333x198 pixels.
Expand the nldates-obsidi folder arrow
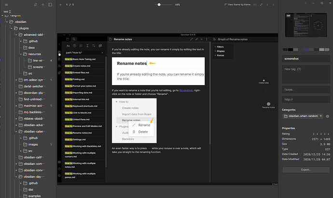16,119
